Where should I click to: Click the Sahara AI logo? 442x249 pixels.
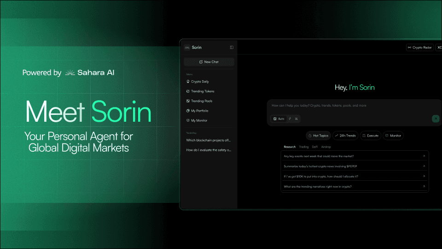tap(90, 72)
